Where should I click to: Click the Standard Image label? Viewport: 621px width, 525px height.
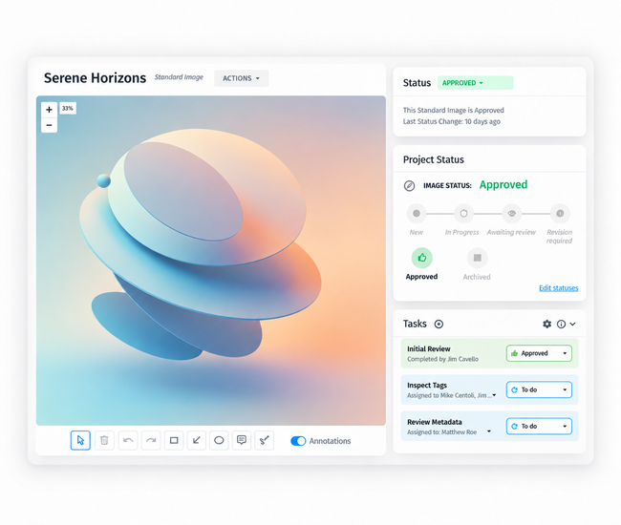tap(179, 77)
